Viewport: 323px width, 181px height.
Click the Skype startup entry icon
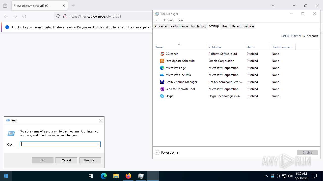[162, 96]
